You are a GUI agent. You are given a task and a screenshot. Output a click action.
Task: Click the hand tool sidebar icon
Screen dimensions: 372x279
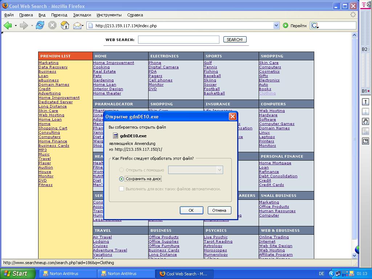pyautogui.click(x=365, y=122)
